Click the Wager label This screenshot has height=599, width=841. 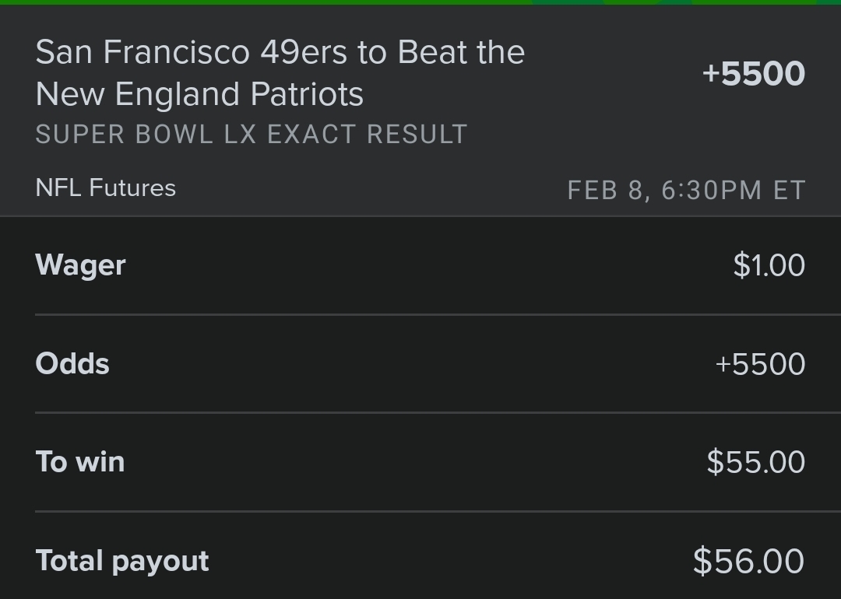pos(80,266)
